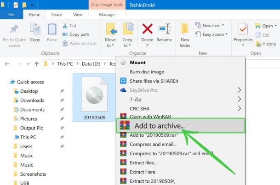
Task: Expand the SkyDrive Pro submenu arrow
Action: click(240, 90)
